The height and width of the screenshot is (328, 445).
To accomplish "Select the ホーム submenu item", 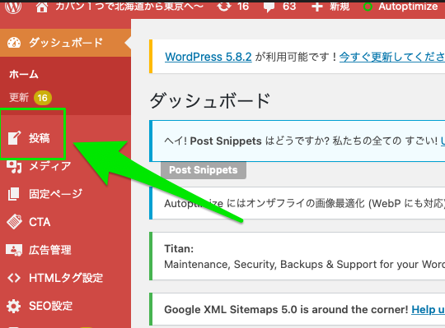I will 24,75.
